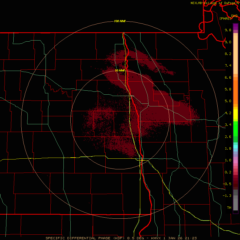
Task: Click the 21:23 timestamp in the caption
Action: click(x=191, y=238)
